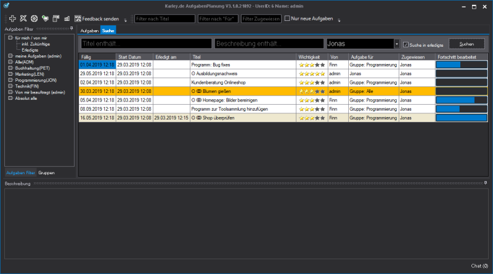Image resolution: width=493 pixels, height=274 pixels.
Task: Click the add new task plus icon
Action: click(12, 18)
